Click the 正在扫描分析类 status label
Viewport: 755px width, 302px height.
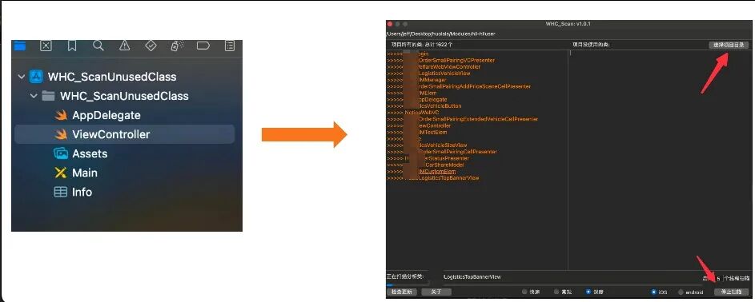pos(405,276)
